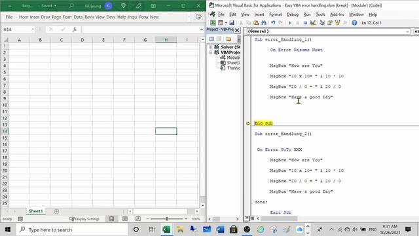Click the Insert UserForm icon in VBA toolbar
The width and height of the screenshot is (419, 236).
(221, 23)
